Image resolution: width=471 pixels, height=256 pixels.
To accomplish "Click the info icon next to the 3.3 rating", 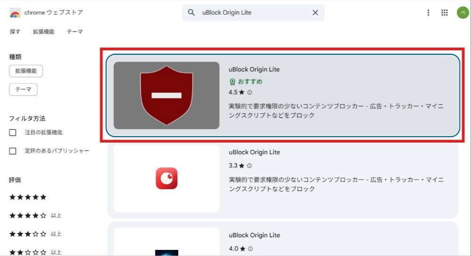I will pos(249,166).
